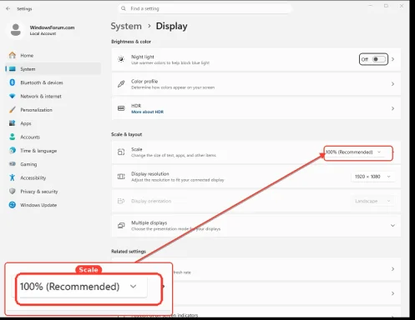Screen dimensions: 415x320
Task: Open Network & internet settings
Action: pos(53,96)
